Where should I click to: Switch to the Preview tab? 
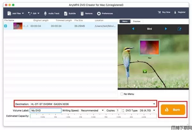point(137,21)
